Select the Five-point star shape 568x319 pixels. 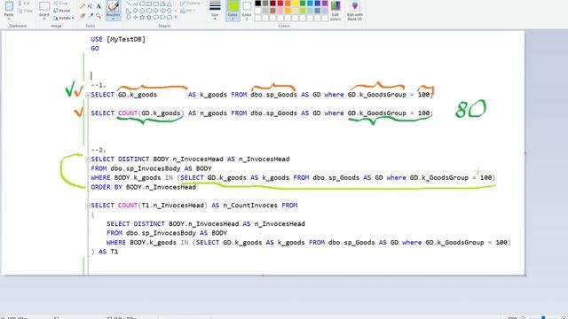(x=142, y=17)
